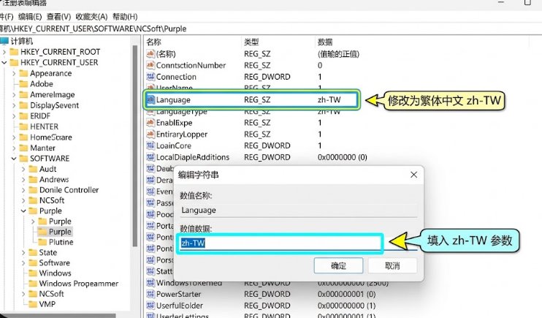Image resolution: width=542 pixels, height=318 pixels.
Task: Open the 帮助(H) menu
Action: tap(125, 17)
